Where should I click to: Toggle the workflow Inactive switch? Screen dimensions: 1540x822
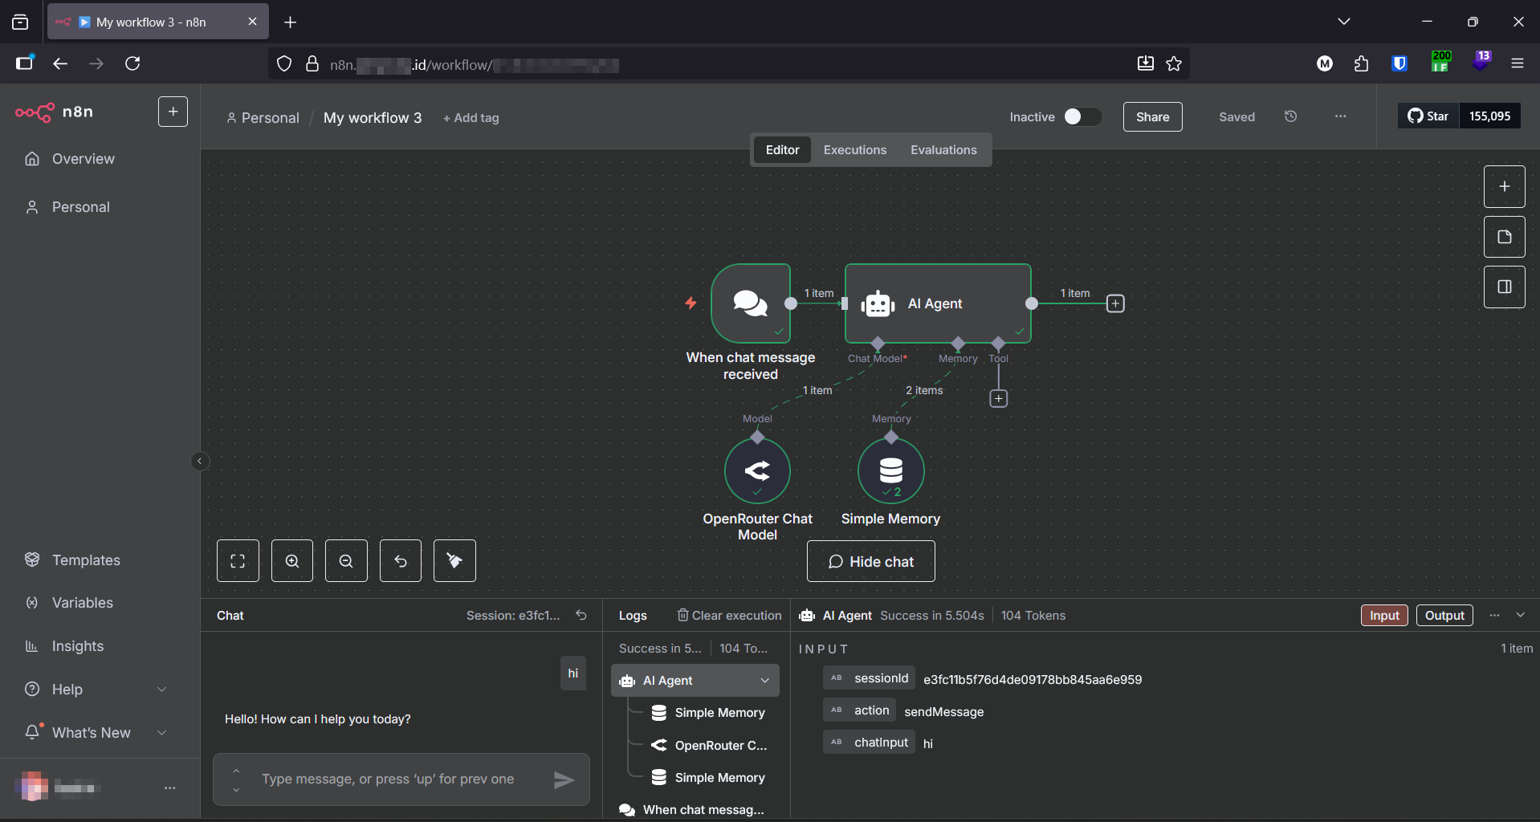click(1081, 117)
